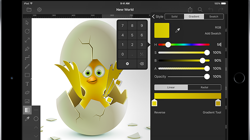Select the arrow selection tool
The width and height of the screenshot is (250, 140).
pos(27,22)
